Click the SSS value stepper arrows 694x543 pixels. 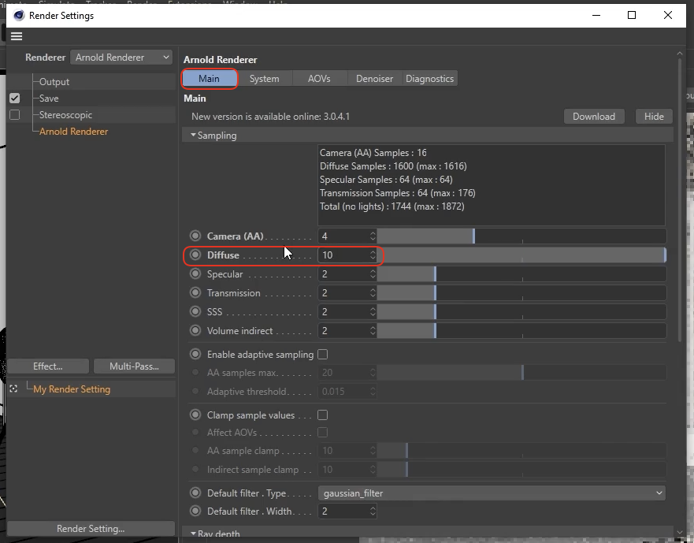click(373, 312)
